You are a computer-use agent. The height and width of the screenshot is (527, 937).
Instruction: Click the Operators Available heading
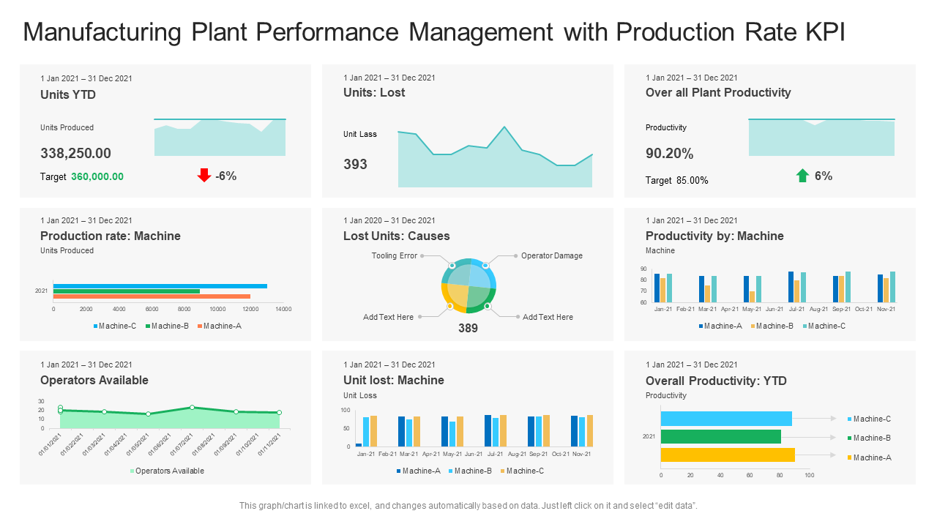coord(94,380)
